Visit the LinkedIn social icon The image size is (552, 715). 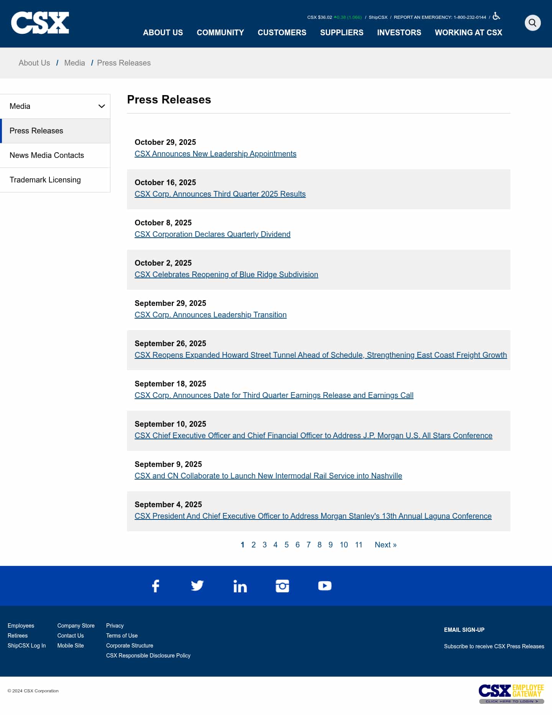click(240, 586)
